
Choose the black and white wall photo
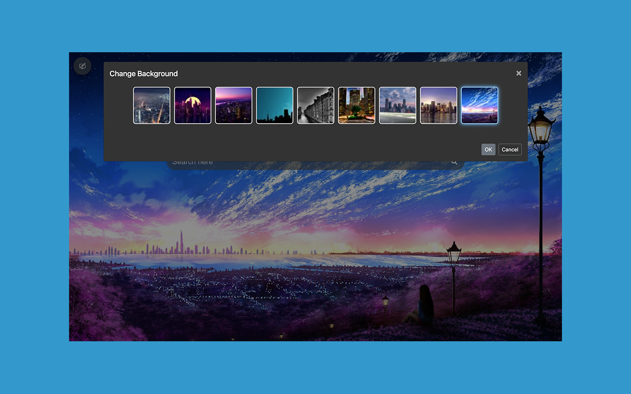(x=315, y=105)
